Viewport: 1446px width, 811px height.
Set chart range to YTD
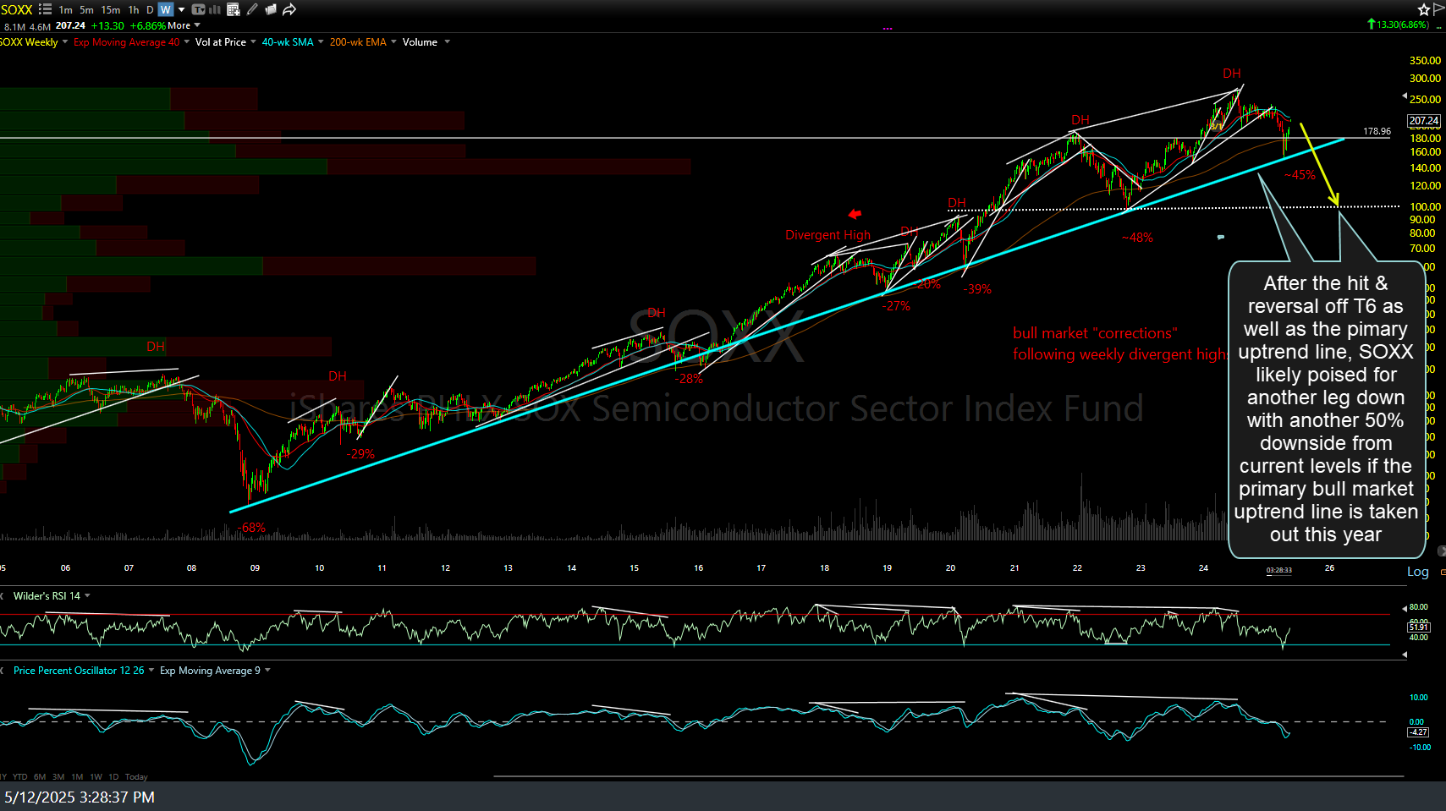(x=19, y=776)
